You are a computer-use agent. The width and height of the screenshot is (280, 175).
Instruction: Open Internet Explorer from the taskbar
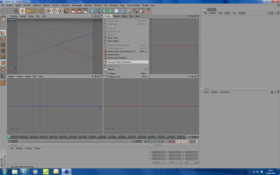(x=24, y=172)
